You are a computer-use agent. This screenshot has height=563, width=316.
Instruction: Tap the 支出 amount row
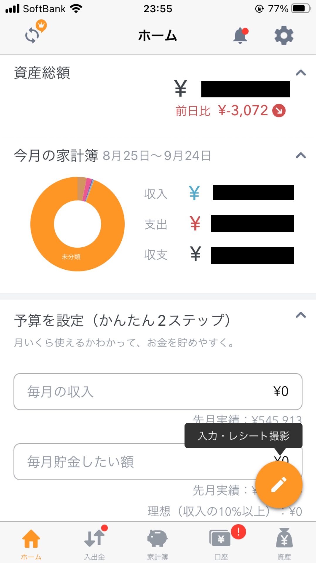click(x=219, y=224)
